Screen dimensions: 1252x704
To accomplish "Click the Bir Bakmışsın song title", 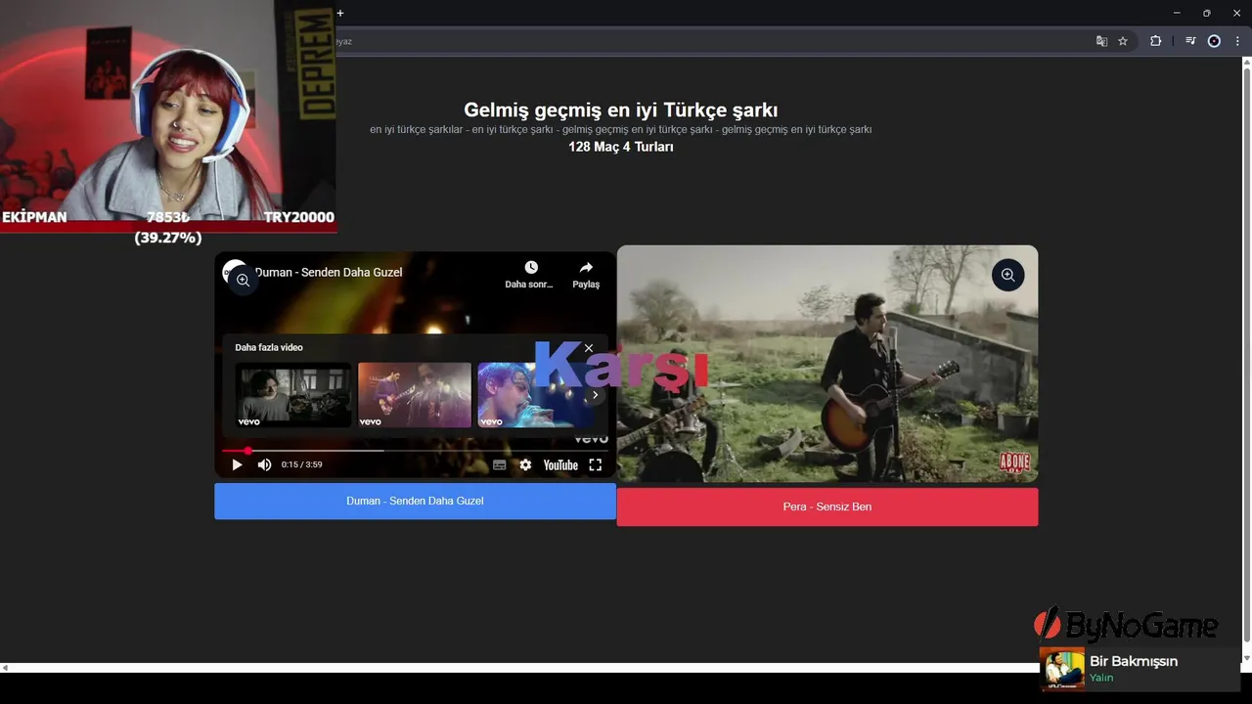I will click(1134, 661).
